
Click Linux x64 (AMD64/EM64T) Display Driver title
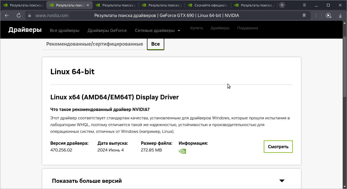114,97
